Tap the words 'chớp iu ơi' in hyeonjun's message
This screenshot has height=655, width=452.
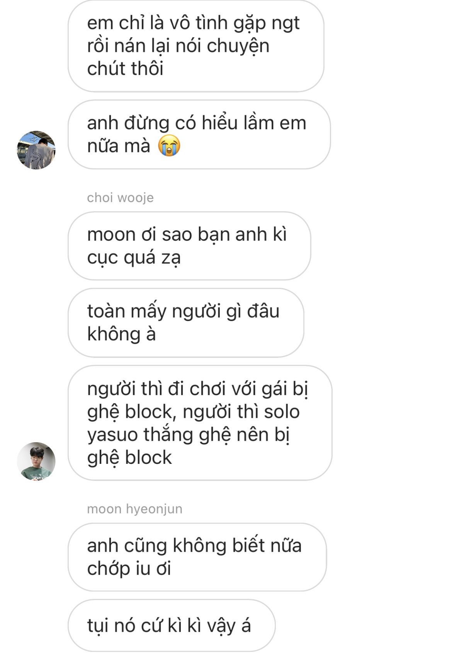(129, 569)
